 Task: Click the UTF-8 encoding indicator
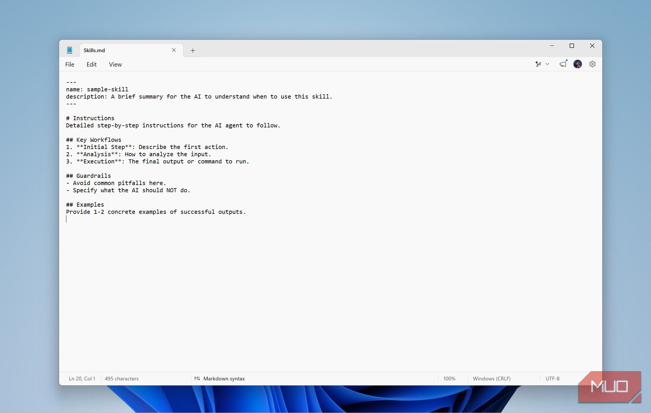552,378
